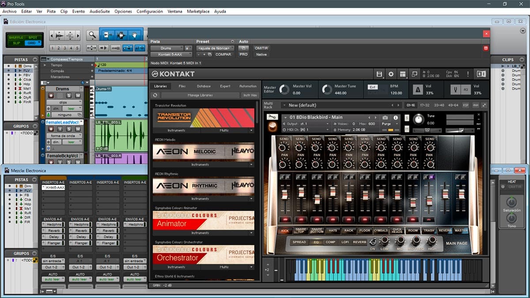The width and height of the screenshot is (530, 298).
Task: Toggle HEAT power button in mix window
Action: pos(503,187)
